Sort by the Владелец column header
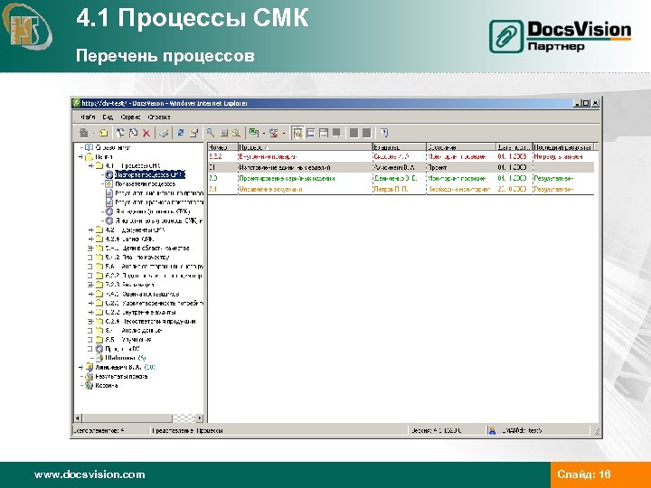The width and height of the screenshot is (651, 488). pyautogui.click(x=400, y=147)
